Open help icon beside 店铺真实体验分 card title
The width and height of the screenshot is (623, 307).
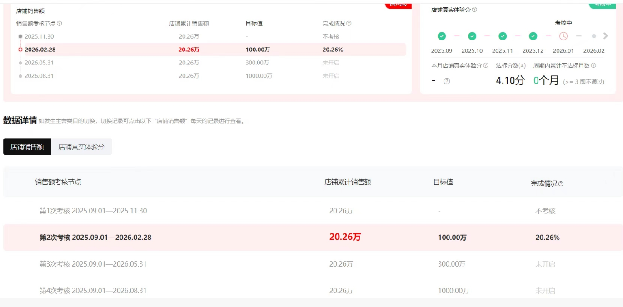pyautogui.click(x=474, y=10)
